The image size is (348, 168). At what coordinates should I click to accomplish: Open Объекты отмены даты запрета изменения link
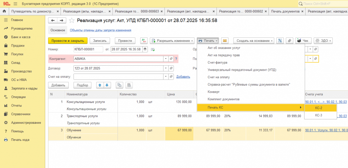click(101, 30)
